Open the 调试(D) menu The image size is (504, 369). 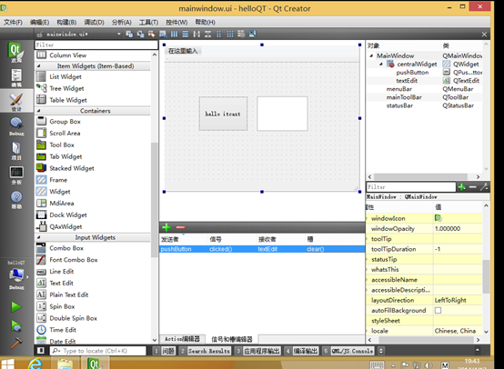[x=95, y=22]
